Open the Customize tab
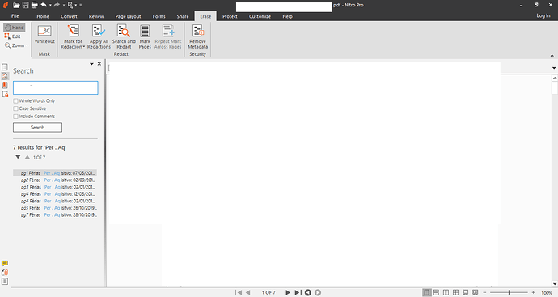558x297 pixels. point(260,16)
